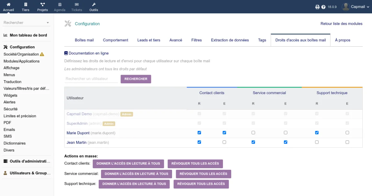Go to the Sécurité settings page
This screenshot has width=372, height=196.
coord(11,109)
